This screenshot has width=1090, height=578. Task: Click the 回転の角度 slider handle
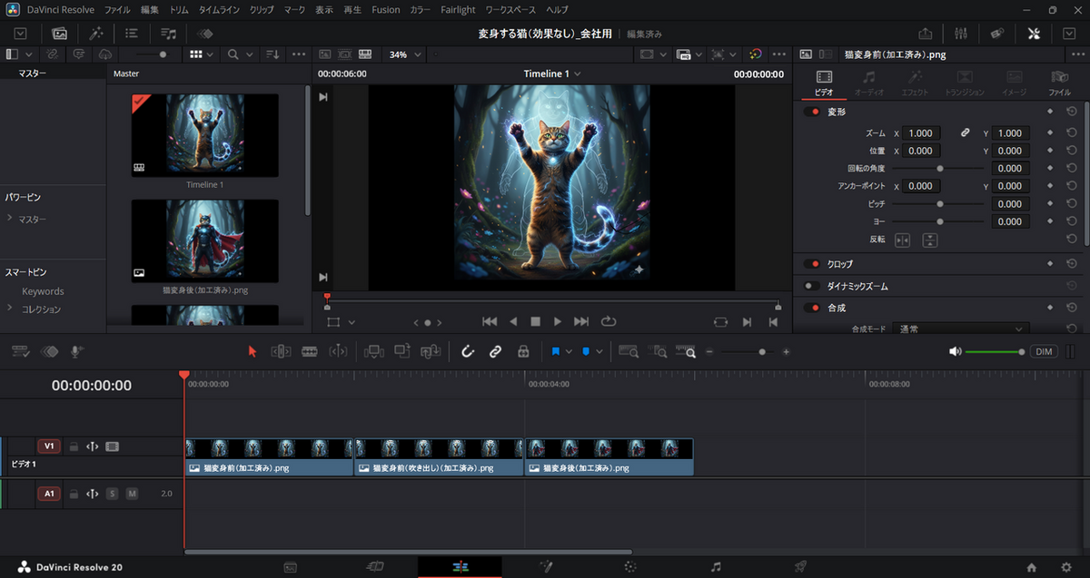(939, 169)
